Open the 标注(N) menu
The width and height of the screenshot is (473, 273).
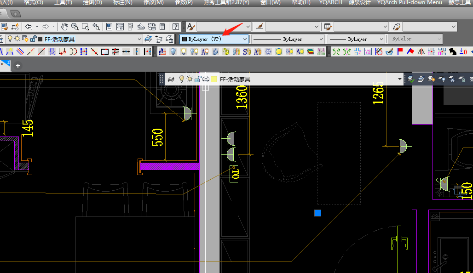point(122,2)
